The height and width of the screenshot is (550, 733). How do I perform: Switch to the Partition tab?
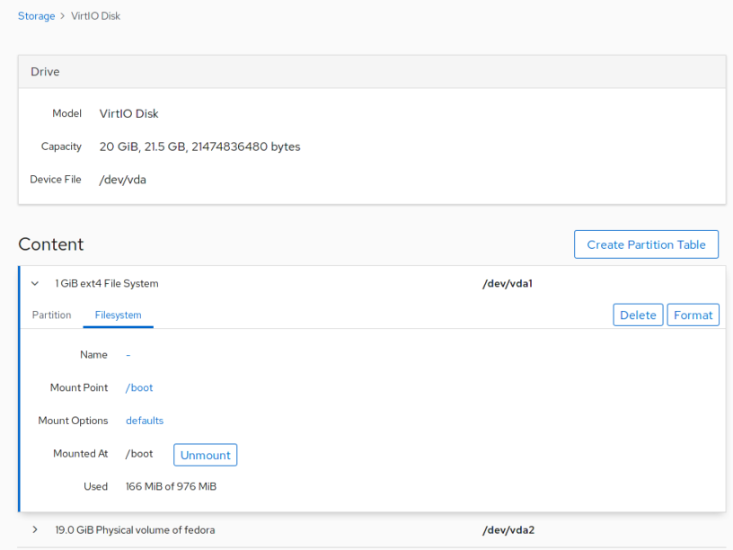tap(51, 315)
